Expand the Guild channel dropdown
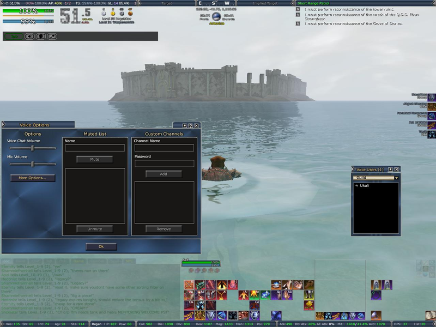The width and height of the screenshot is (436, 327). pyautogui.click(x=396, y=178)
